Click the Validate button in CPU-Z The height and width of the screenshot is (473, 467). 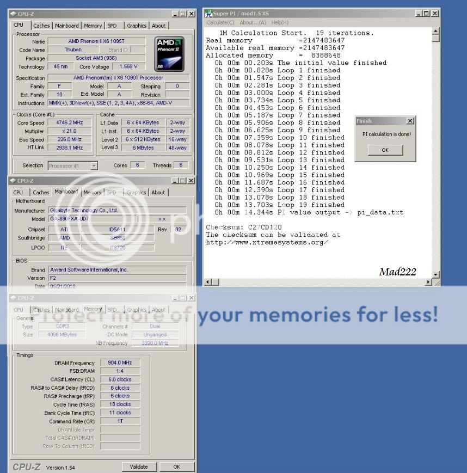[x=139, y=466]
